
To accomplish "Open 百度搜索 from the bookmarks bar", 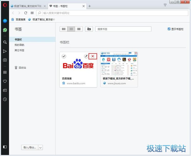I will coord(18,20).
